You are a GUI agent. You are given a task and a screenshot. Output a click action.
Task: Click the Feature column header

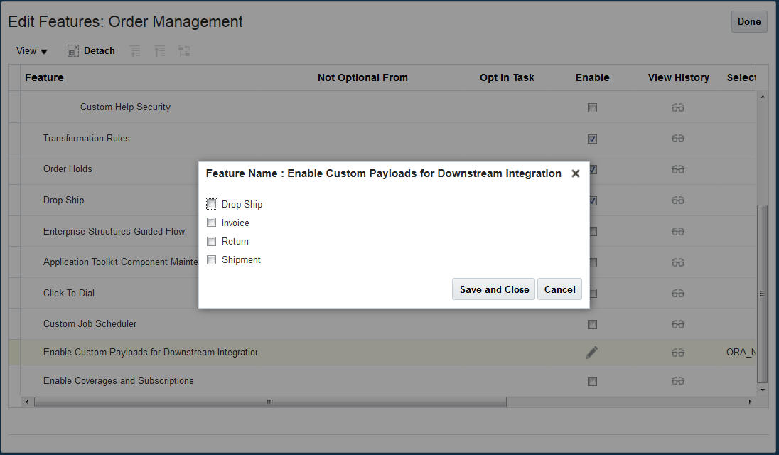[44, 77]
